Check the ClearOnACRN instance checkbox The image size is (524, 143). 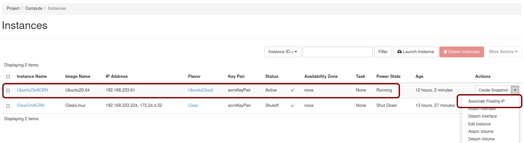[x=8, y=106]
